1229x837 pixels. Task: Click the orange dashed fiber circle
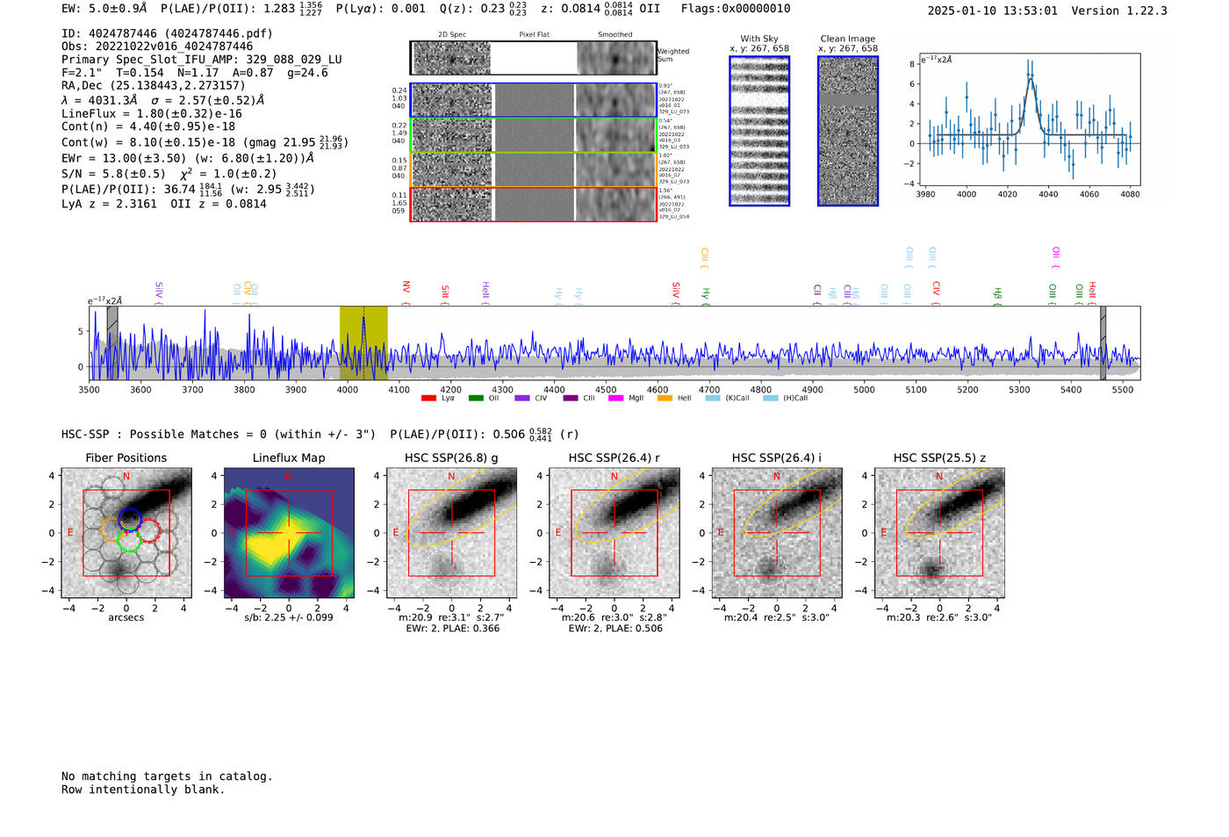(x=111, y=529)
